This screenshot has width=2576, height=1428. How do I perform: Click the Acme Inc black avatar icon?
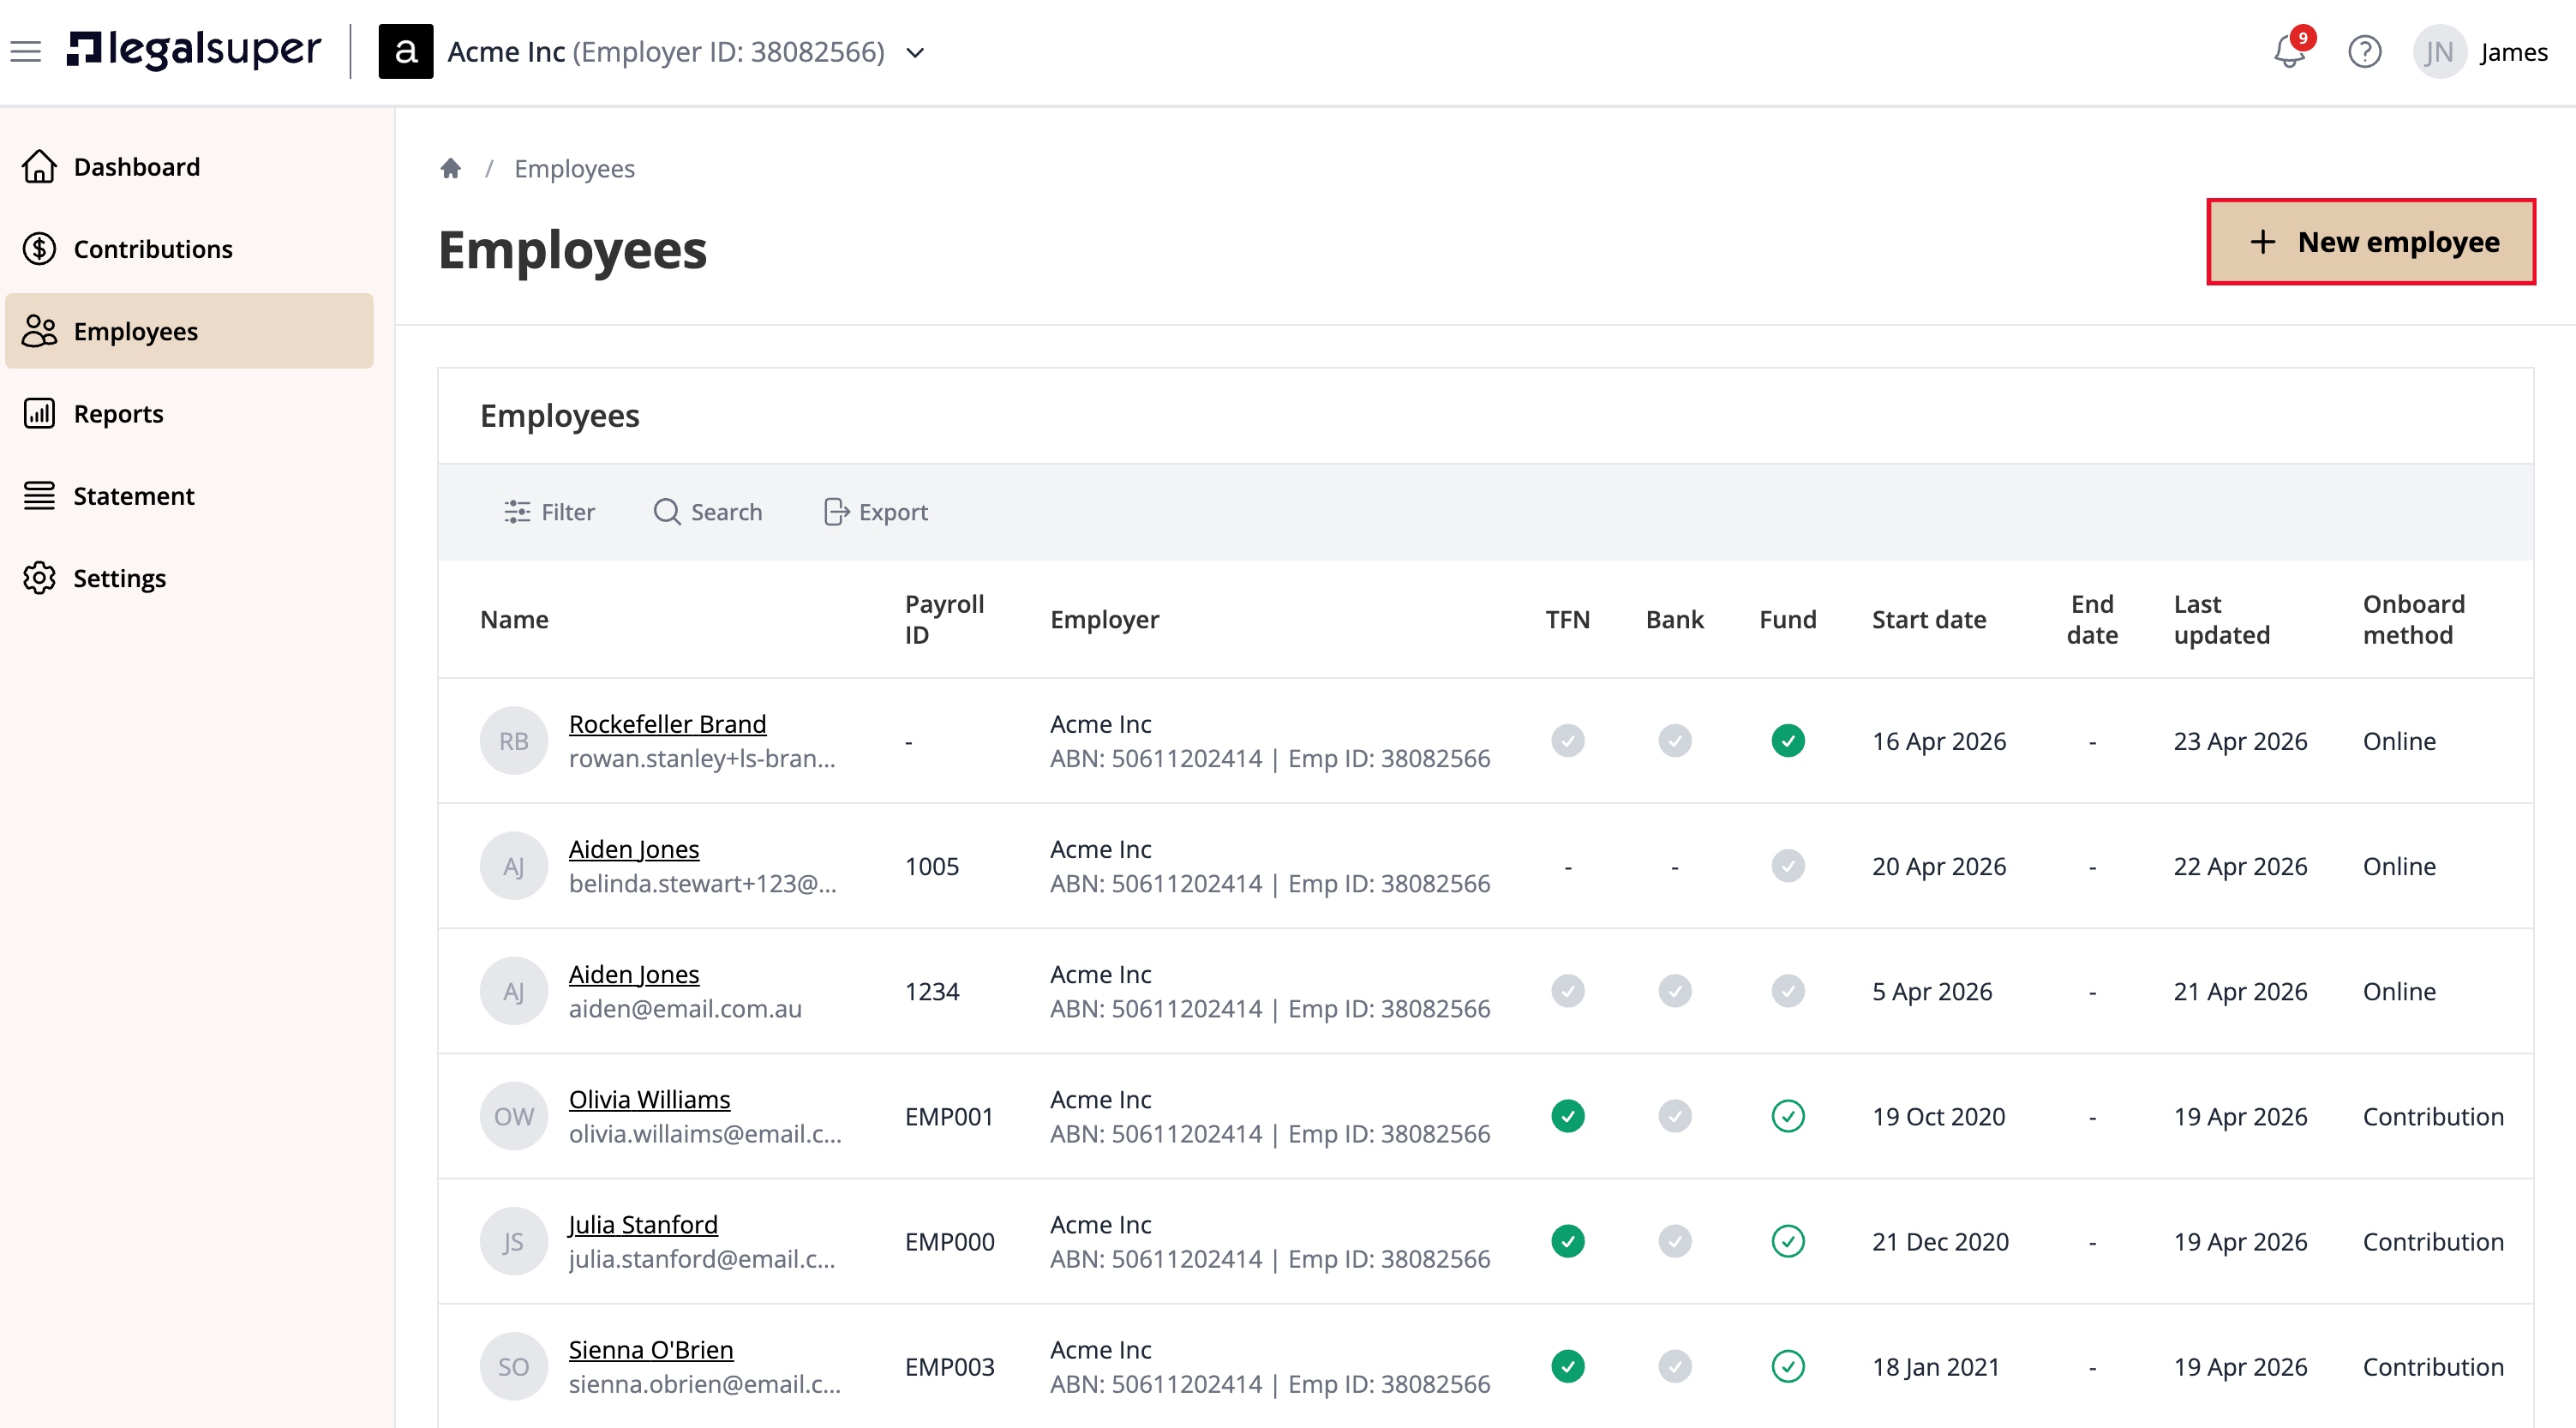click(x=405, y=51)
